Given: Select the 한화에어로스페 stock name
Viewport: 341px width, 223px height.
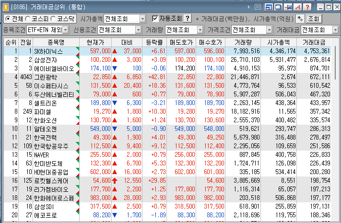Looking at the screenshot, I should (54, 198).
